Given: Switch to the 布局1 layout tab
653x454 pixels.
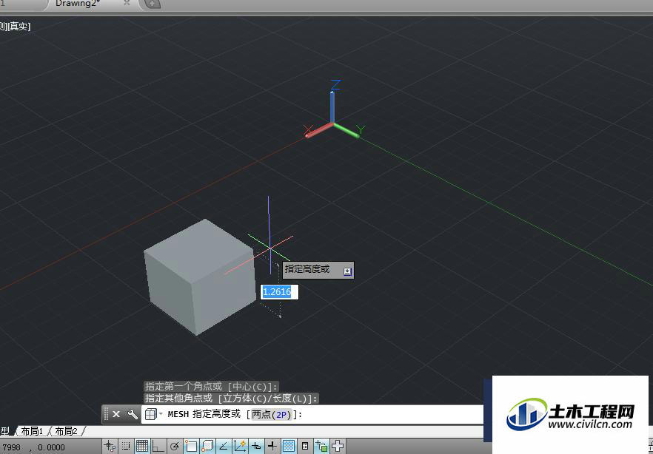Looking at the screenshot, I should (32, 431).
